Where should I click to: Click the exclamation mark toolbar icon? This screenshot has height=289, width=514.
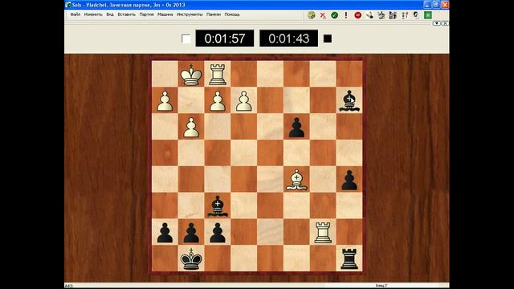pyautogui.click(x=346, y=15)
